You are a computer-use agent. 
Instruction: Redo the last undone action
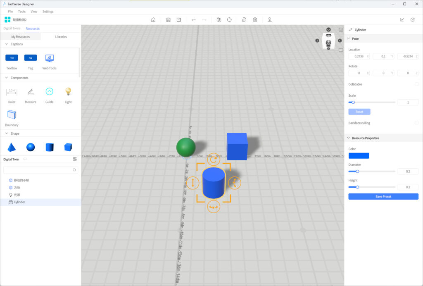(204, 20)
